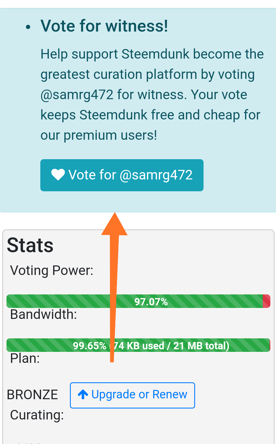Viewport: 276px width, 444px height.
Task: Open the Upgrade or Renew link
Action: (x=133, y=395)
